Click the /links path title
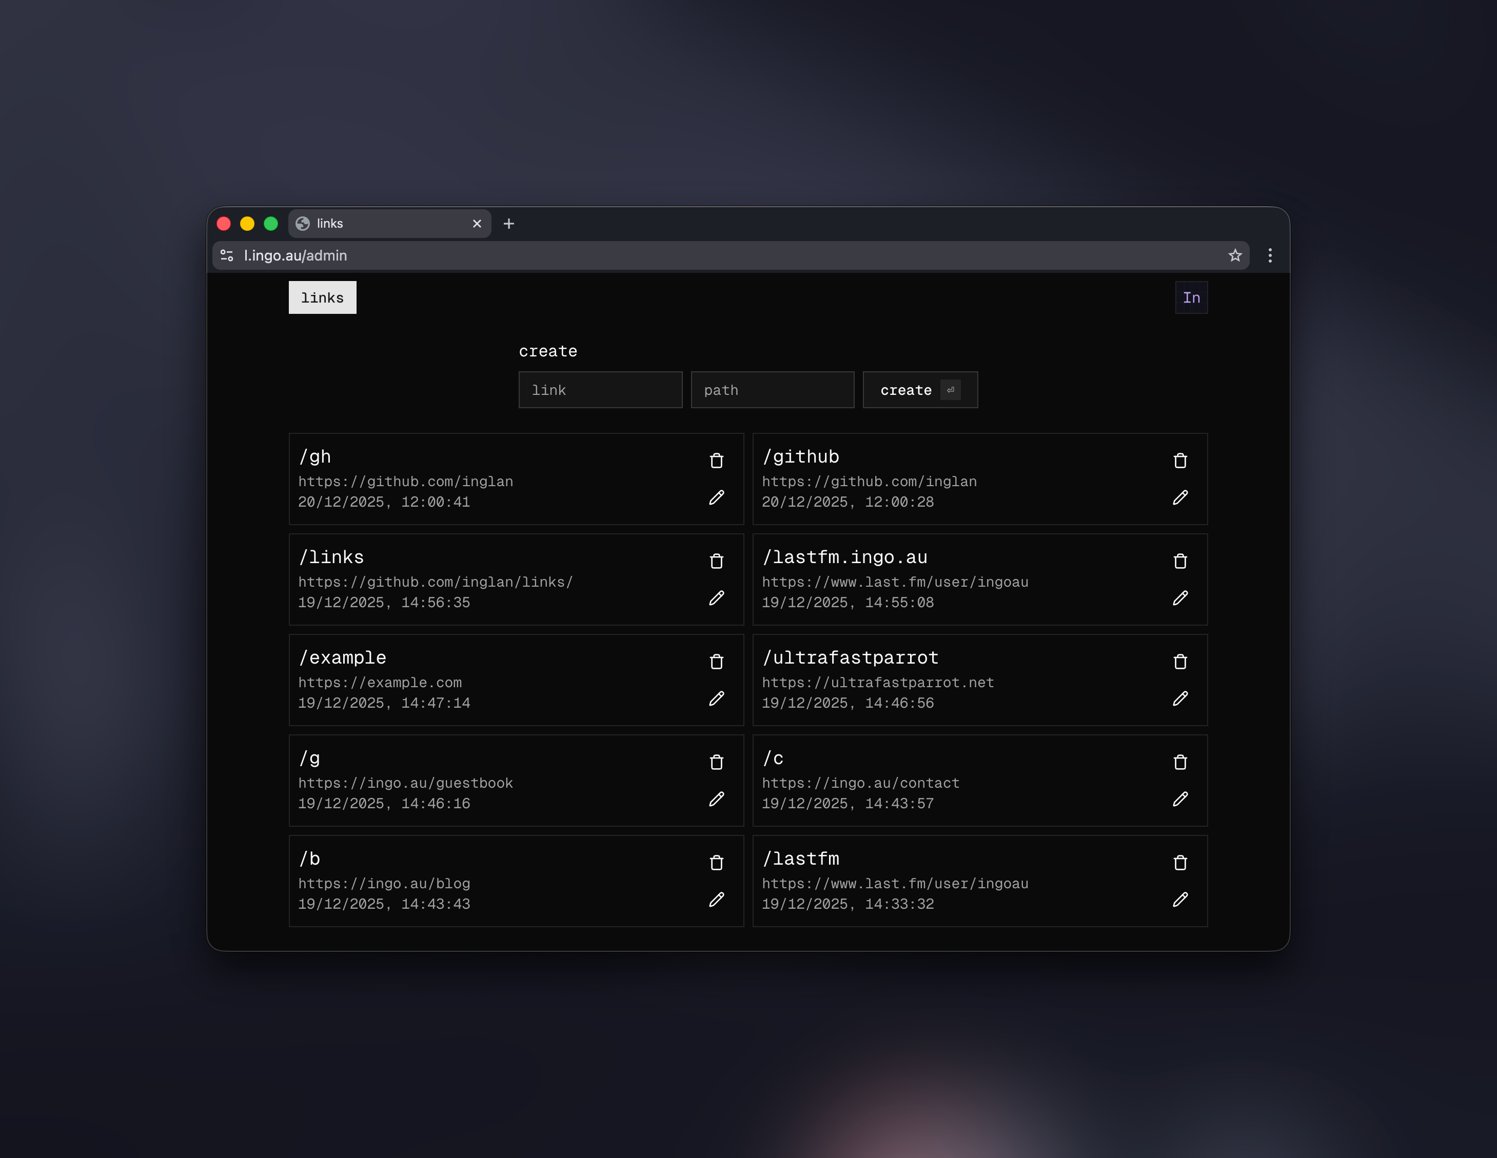 (331, 557)
